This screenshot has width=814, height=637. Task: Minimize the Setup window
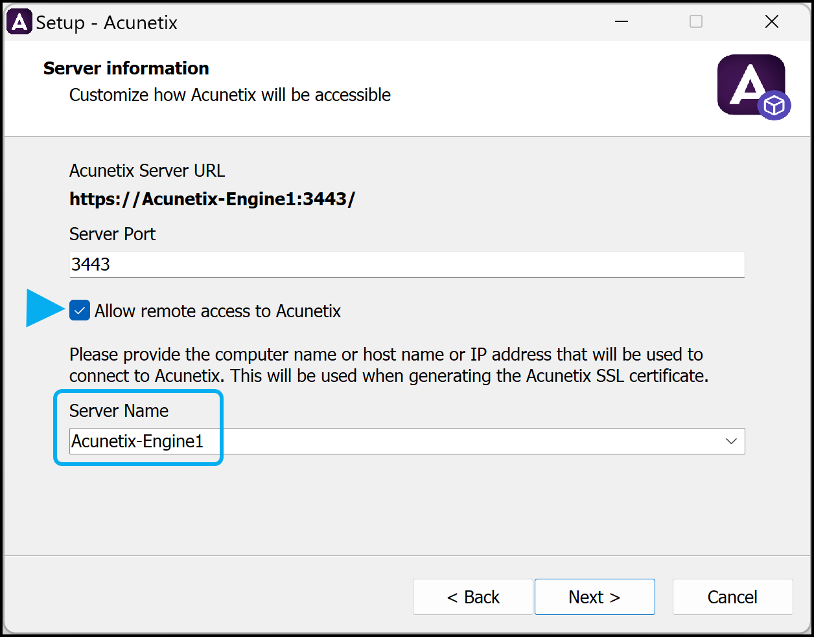point(622,22)
